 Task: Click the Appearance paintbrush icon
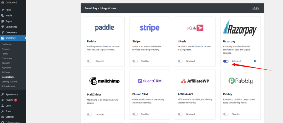pyautogui.click(x=2, y=94)
